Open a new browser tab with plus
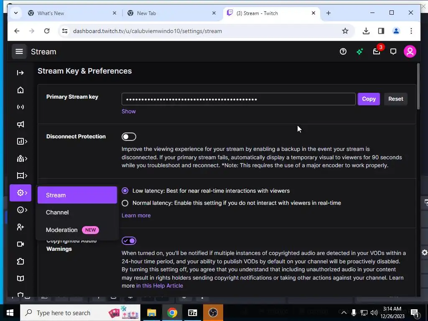Image resolution: width=428 pixels, height=321 pixels. (x=329, y=13)
